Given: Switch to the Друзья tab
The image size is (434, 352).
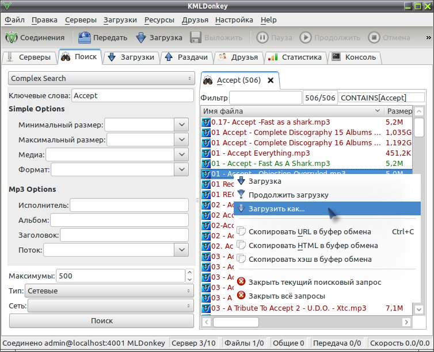Looking at the screenshot, I should click(238, 57).
